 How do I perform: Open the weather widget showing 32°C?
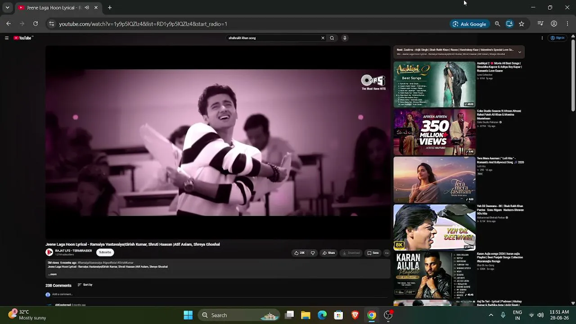(x=28, y=315)
